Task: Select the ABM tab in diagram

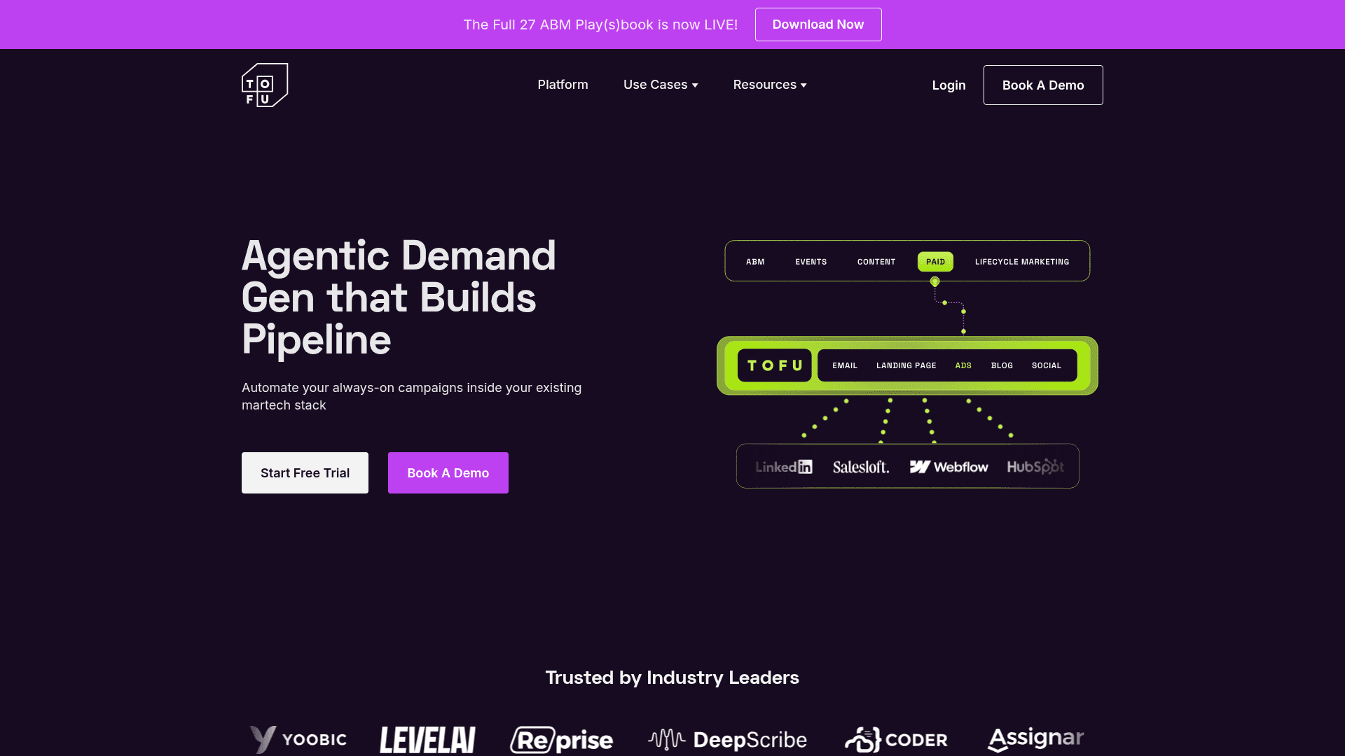Action: tap(755, 262)
